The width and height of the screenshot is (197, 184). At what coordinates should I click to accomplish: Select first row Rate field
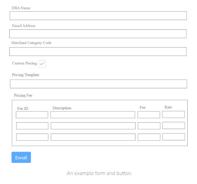tap(173, 114)
